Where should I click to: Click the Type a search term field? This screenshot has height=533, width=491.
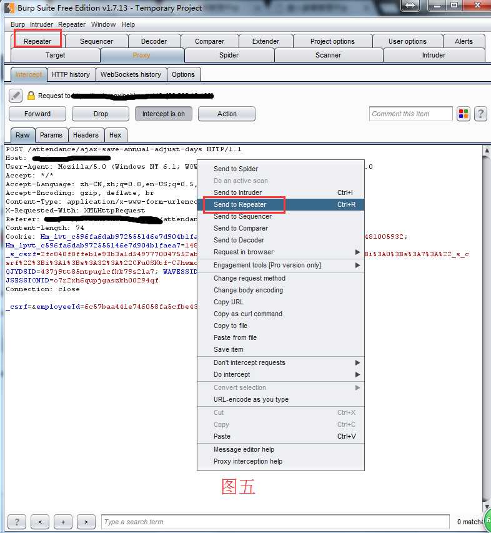tap(275, 522)
